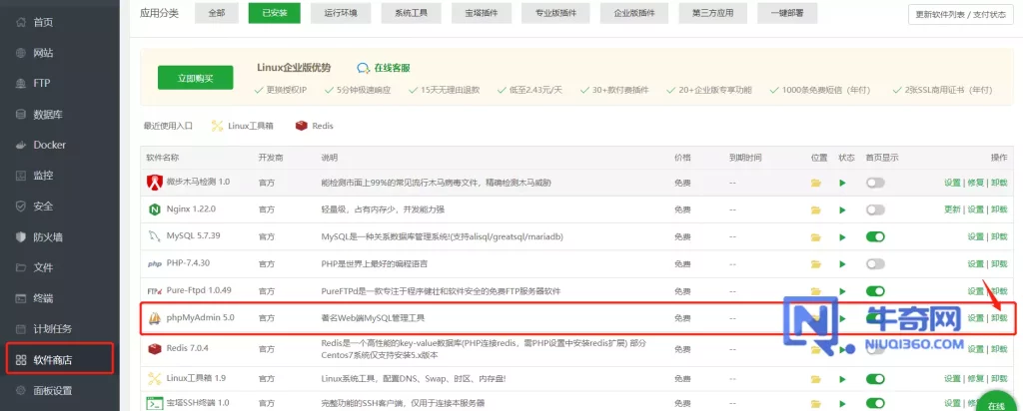Open folder location for Pure-Ftpd 1.0.49
The image size is (1023, 411).
point(815,291)
